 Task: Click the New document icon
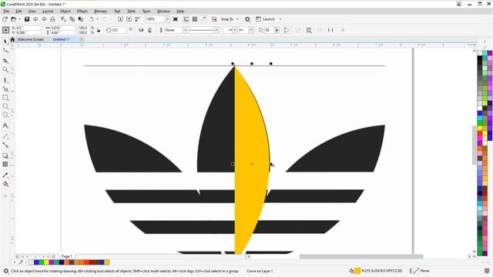(x=5, y=19)
